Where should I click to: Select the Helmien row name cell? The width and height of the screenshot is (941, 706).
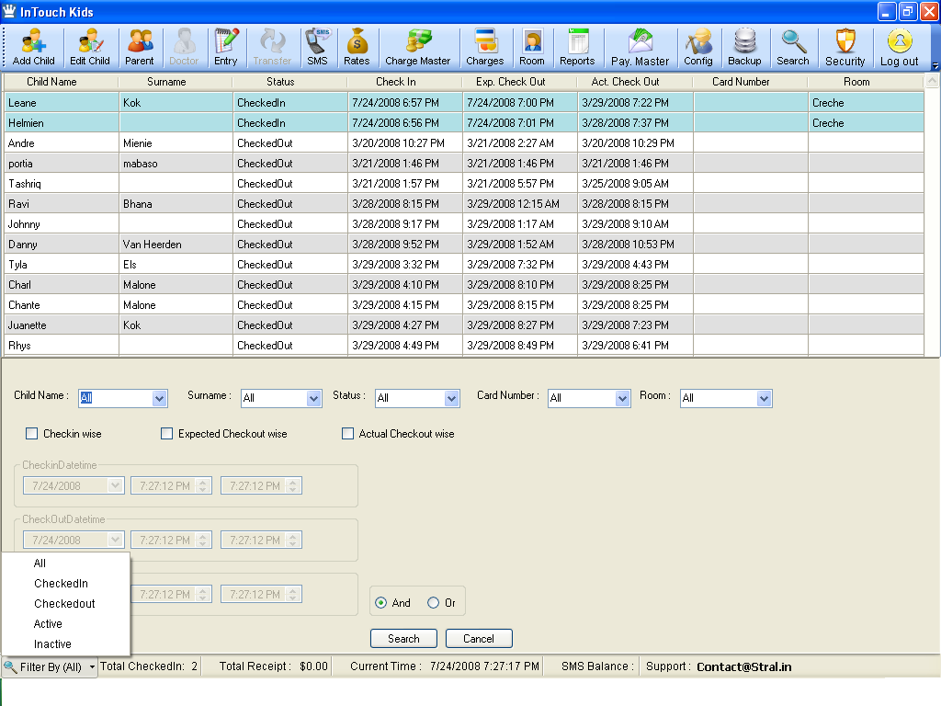coord(62,123)
